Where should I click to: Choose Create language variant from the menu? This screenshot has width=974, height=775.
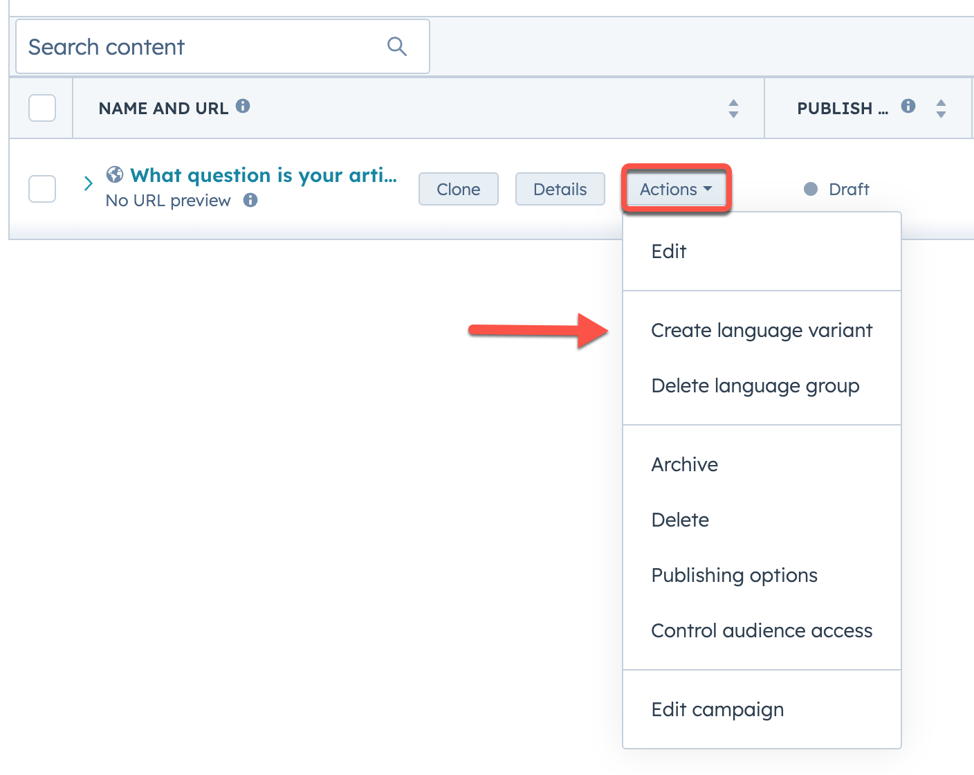[761, 331]
